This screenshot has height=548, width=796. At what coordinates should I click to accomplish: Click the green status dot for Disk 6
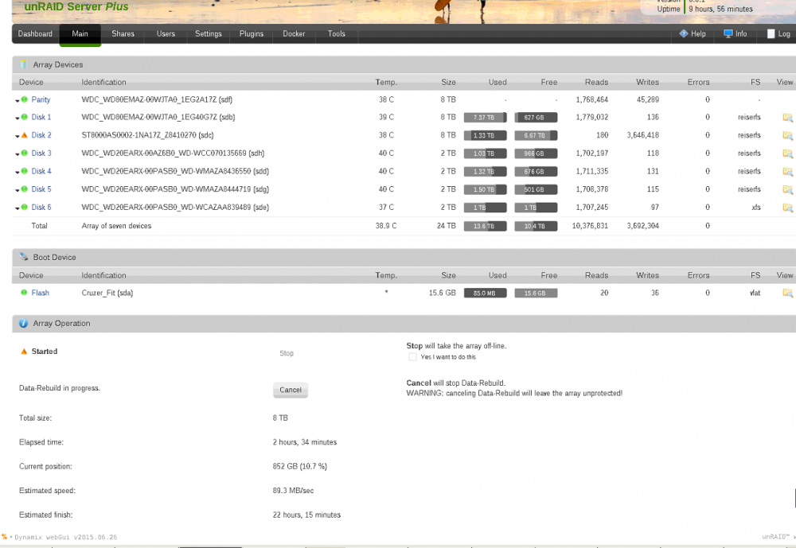[x=25, y=207]
